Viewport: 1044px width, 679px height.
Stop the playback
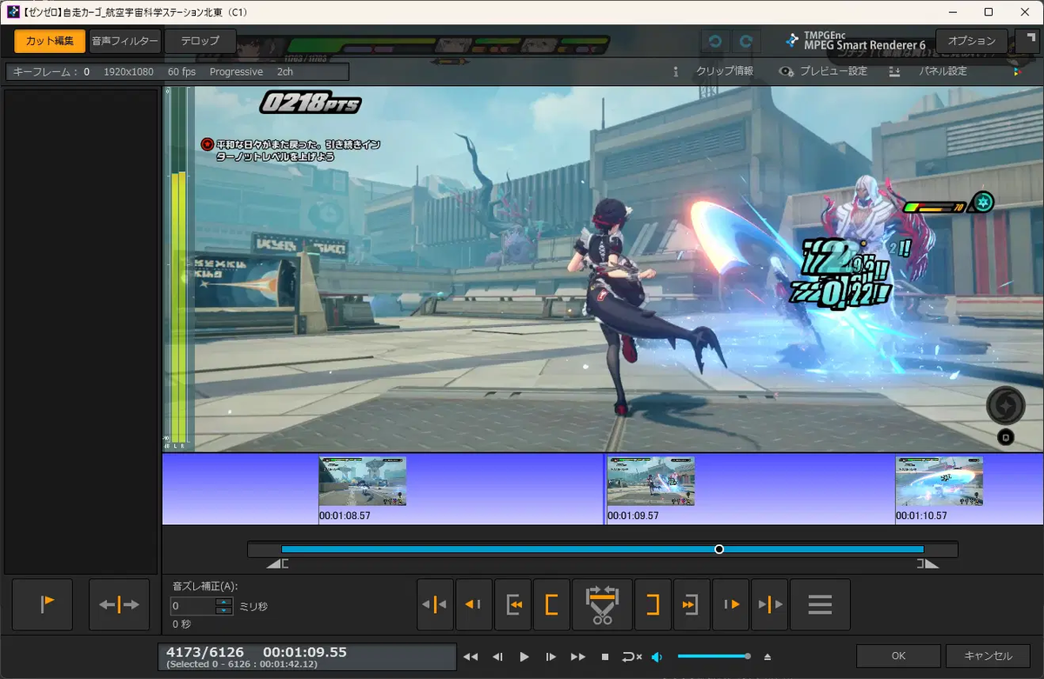click(x=605, y=657)
